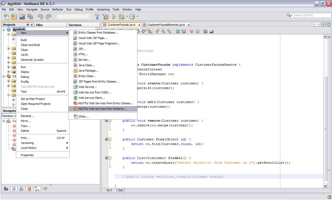Switch to the CustomerFacadeRemote.java tab
Screen dimensions: 332x200
tap(166, 25)
